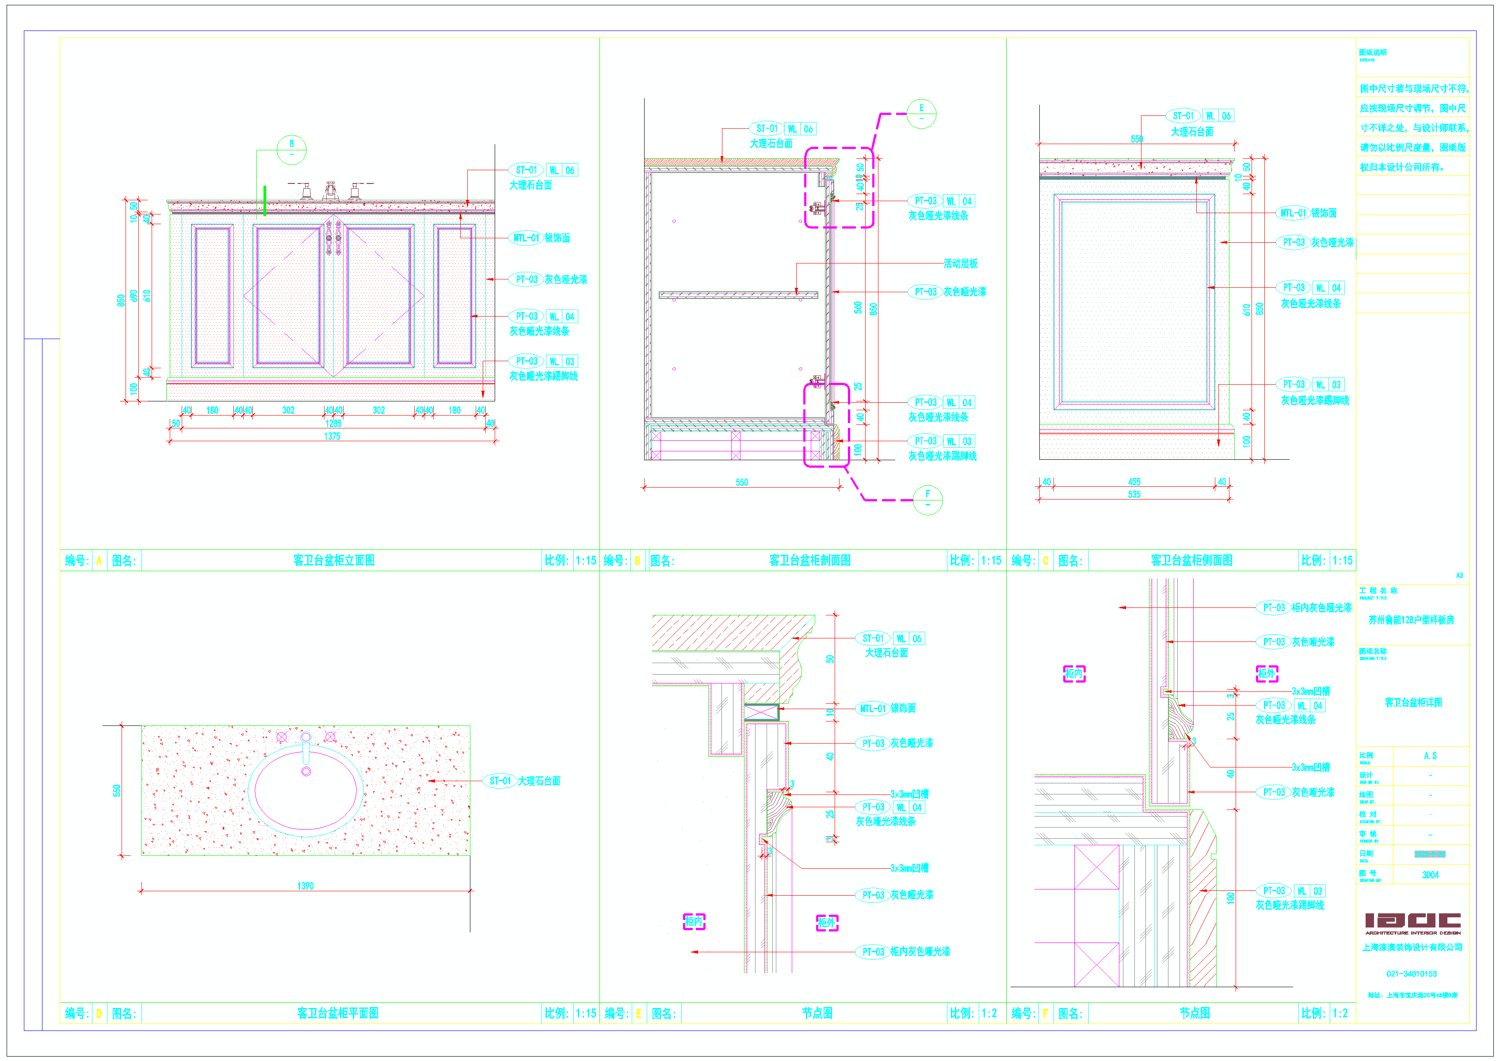1500x1061 pixels.
Task: Click the 455 dimension in side view
Action: click(1134, 481)
